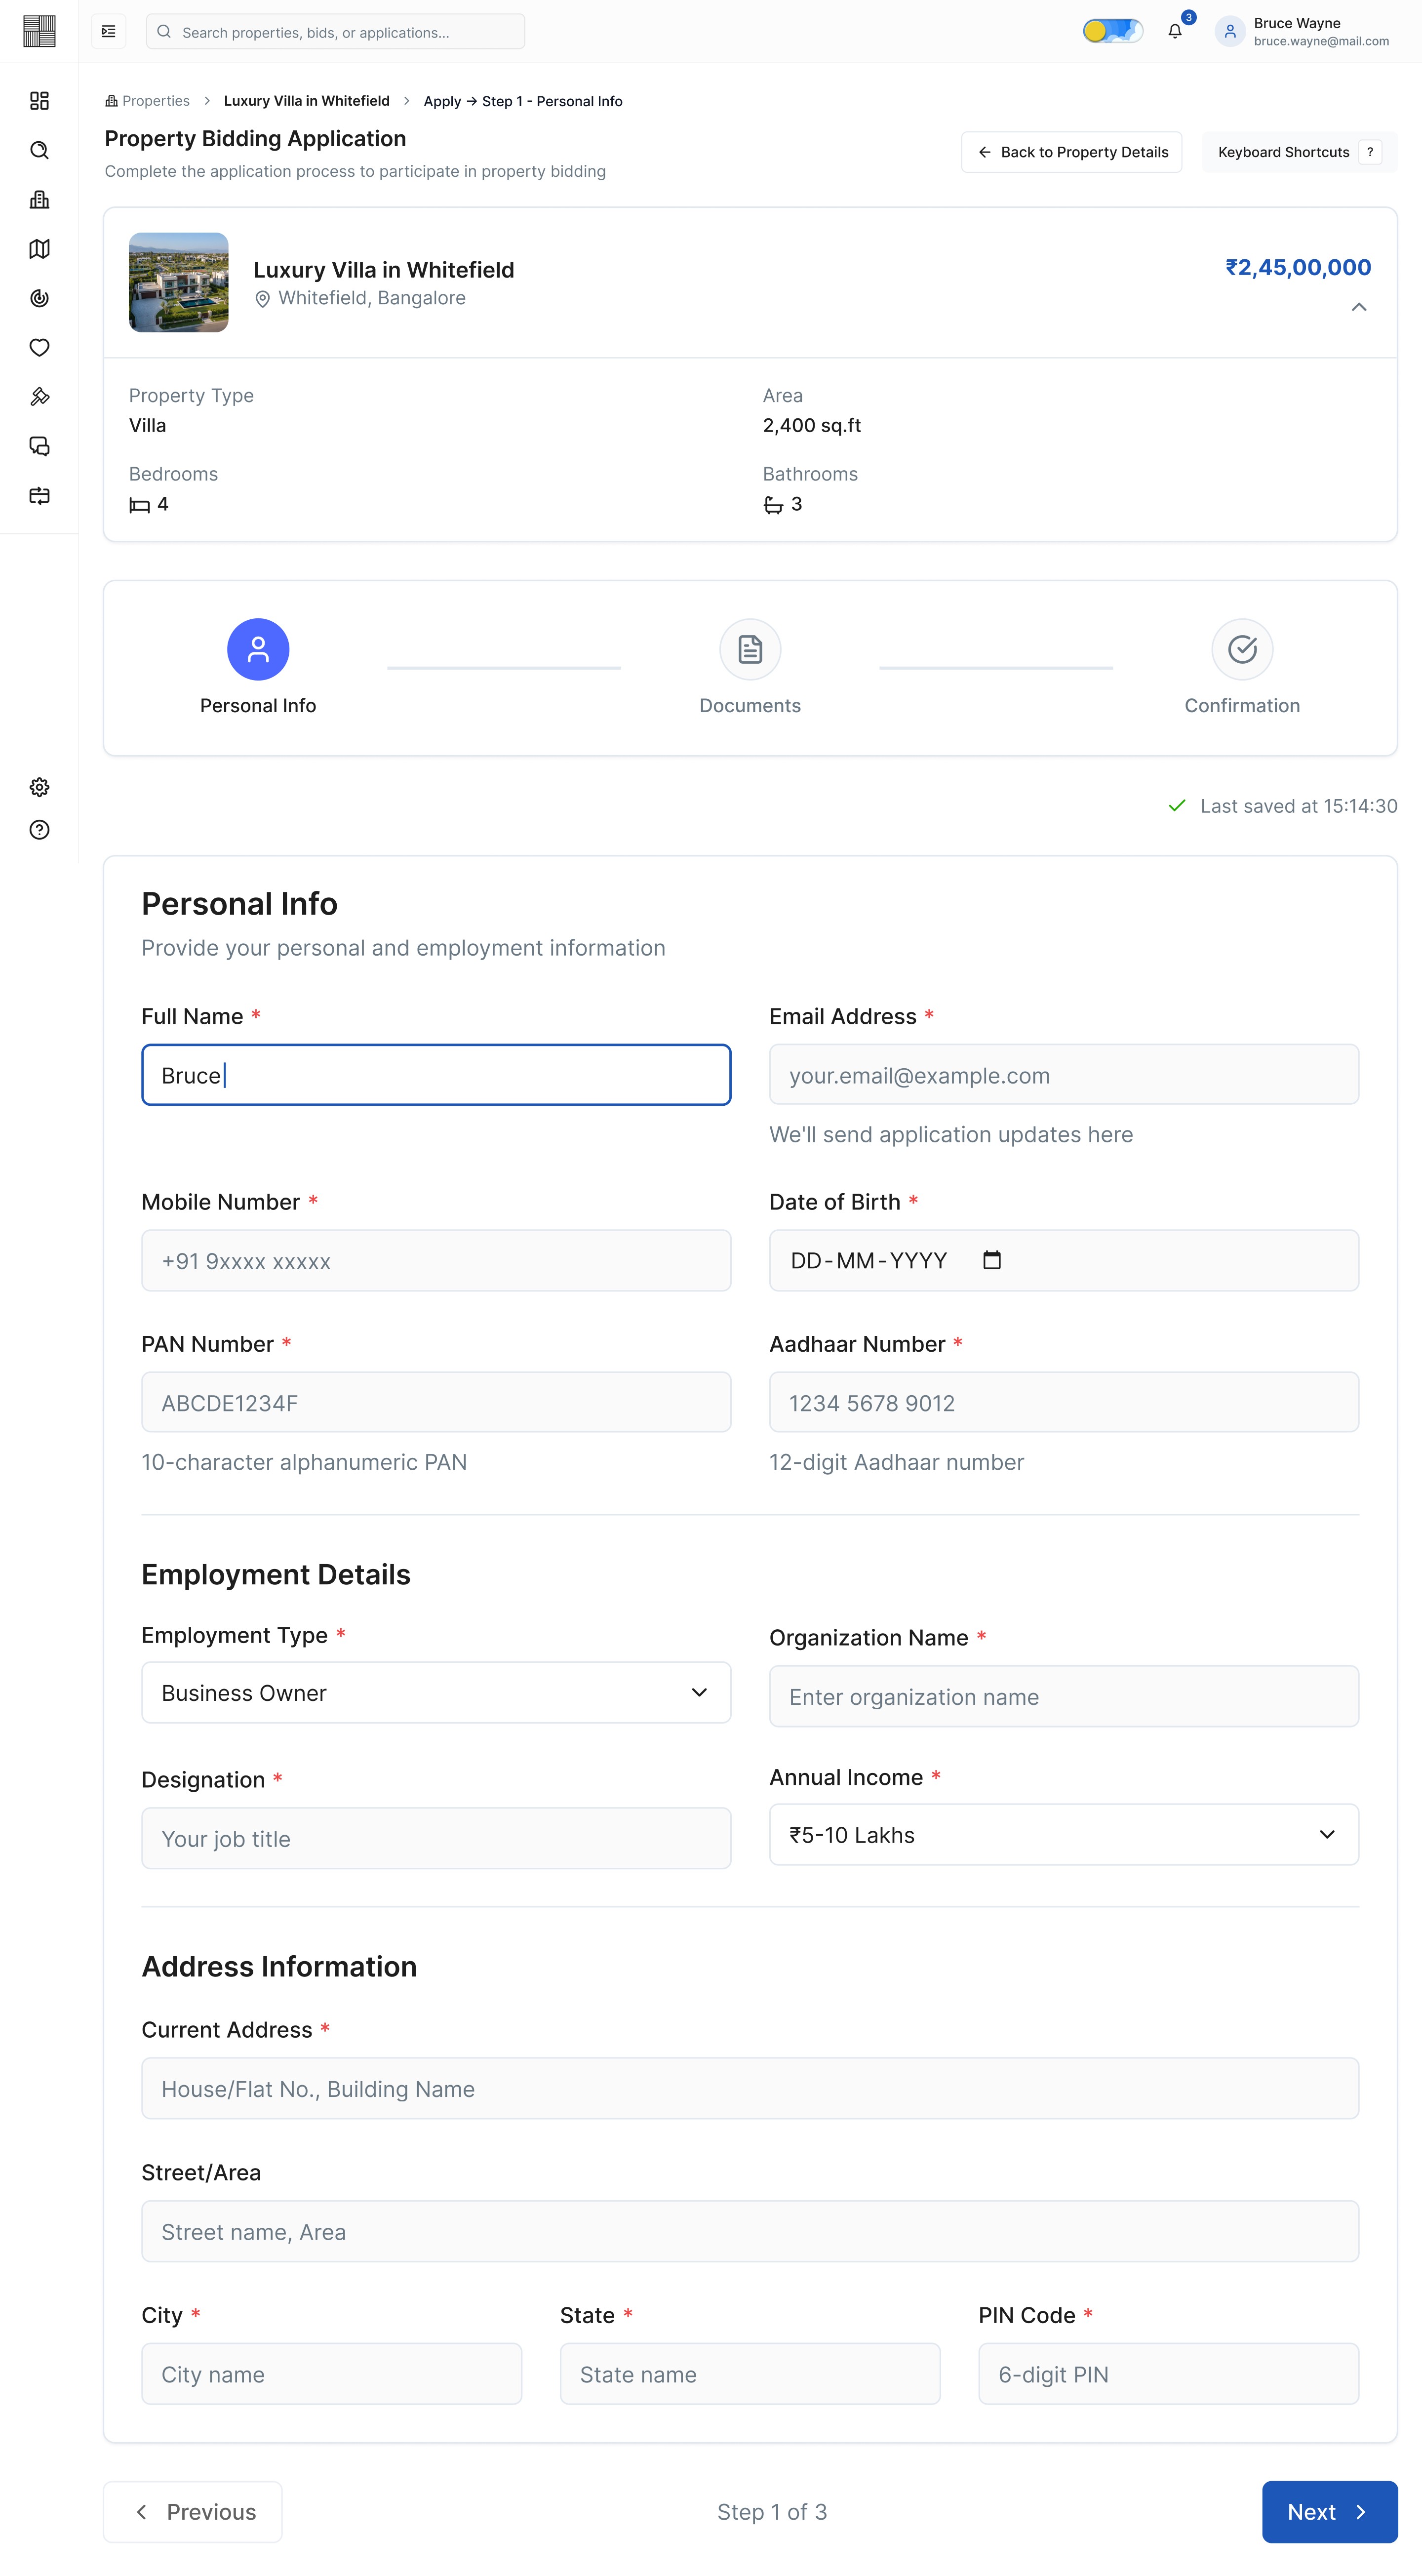1422x2576 pixels.
Task: Click the user avatar icon
Action: (x=1230, y=31)
